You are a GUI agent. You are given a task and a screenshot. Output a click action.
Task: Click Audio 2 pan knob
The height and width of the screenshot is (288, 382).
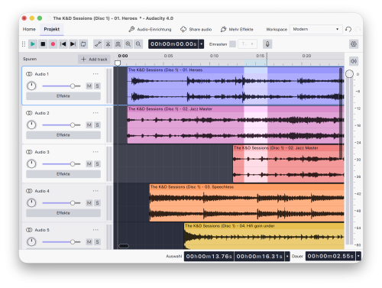[x=31, y=125]
